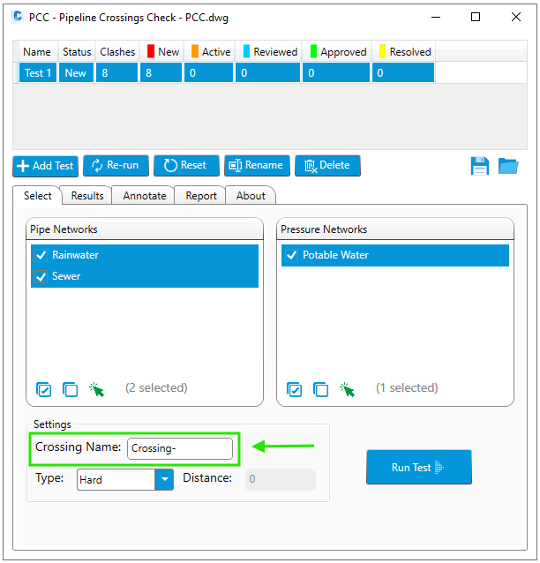Viewport: 540px width, 563px height.
Task: Click the Status column header
Action: (77, 52)
